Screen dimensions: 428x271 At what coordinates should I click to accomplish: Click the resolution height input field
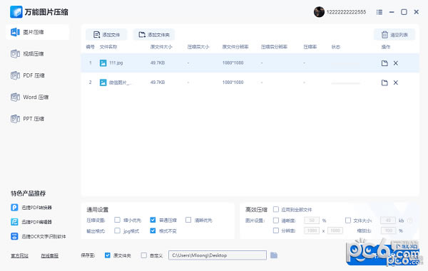pyautogui.click(x=335, y=230)
